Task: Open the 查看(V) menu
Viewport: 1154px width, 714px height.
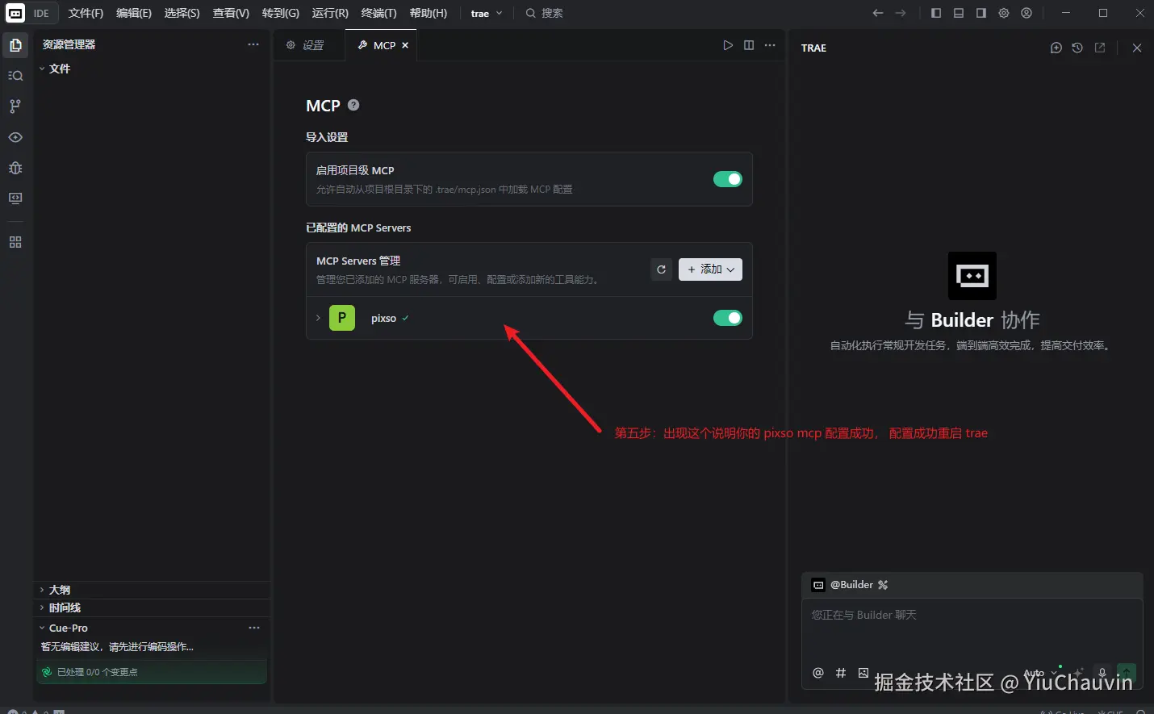Action: pos(231,13)
